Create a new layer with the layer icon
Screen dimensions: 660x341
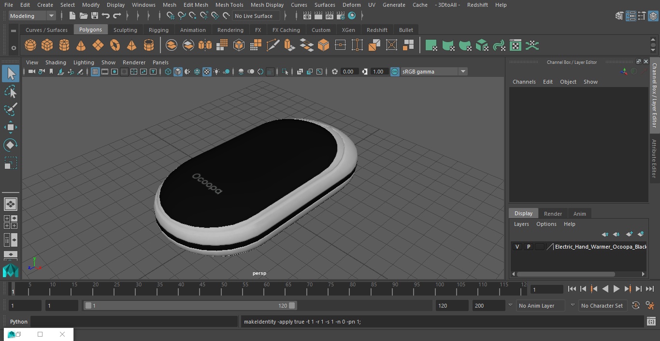click(x=629, y=234)
